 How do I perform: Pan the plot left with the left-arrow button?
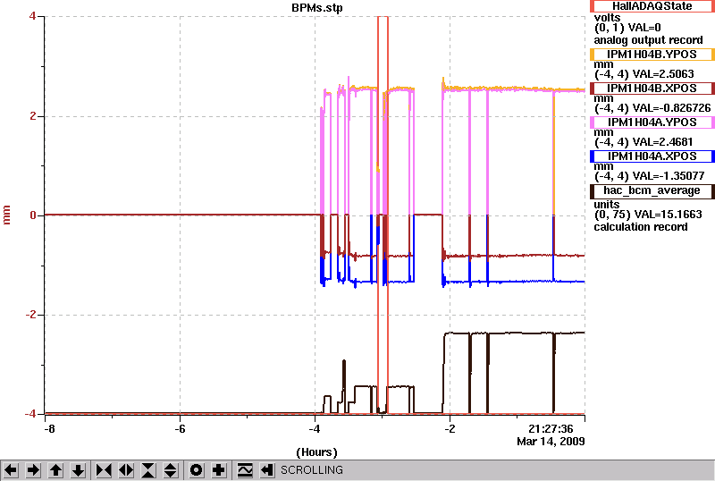point(11,470)
